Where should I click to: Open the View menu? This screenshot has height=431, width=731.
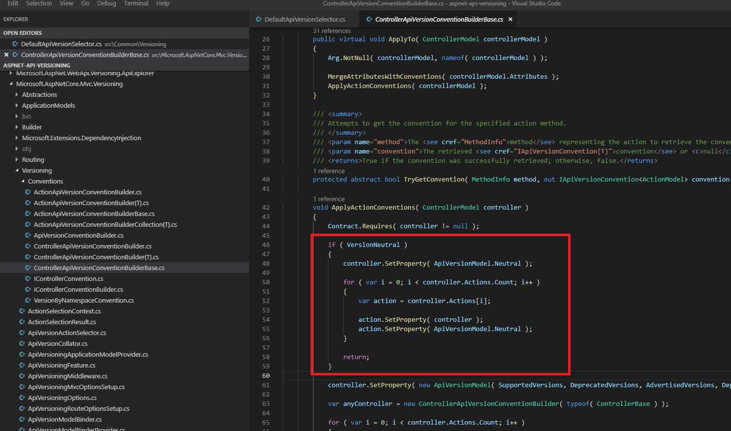[x=66, y=3]
